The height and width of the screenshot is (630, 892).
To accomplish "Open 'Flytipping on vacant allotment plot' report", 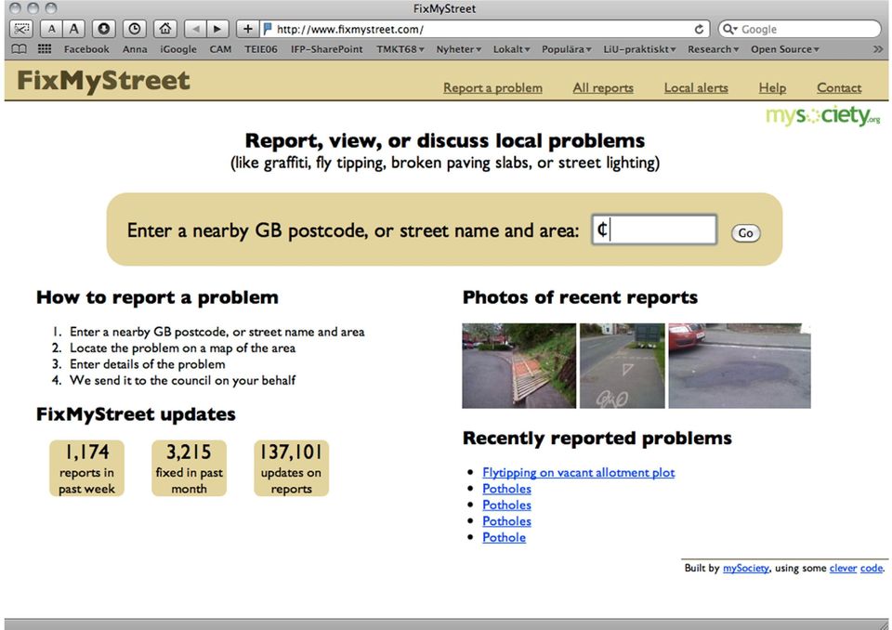I will (579, 472).
